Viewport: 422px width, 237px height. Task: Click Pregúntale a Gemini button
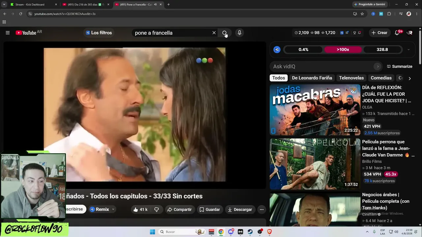(x=370, y=5)
